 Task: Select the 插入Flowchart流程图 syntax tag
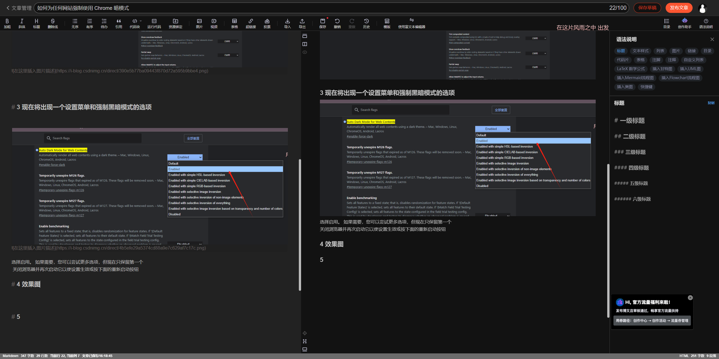click(681, 78)
